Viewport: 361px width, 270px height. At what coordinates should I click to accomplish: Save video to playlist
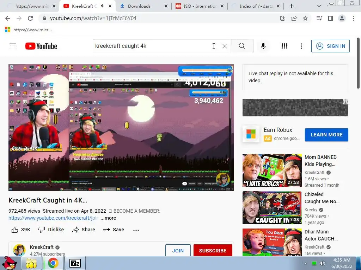114,230
